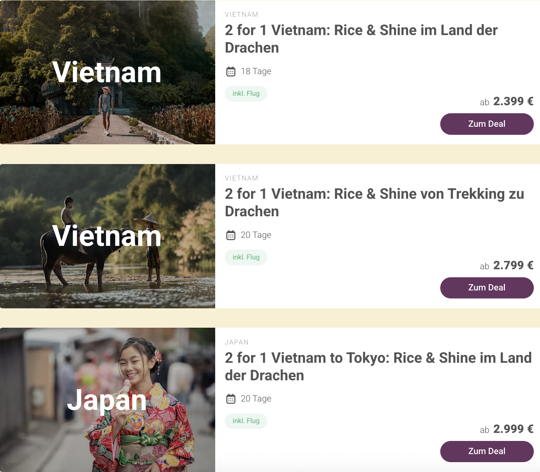Click the VIETNAM category label of first deal

click(242, 15)
